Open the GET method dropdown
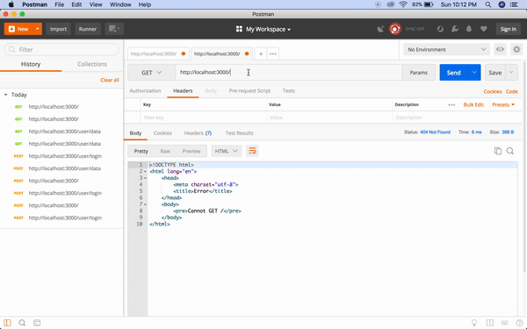The width and height of the screenshot is (527, 329). (x=151, y=73)
